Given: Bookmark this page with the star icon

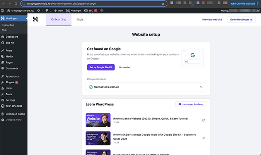Looking at the screenshot, I should tap(163, 3).
